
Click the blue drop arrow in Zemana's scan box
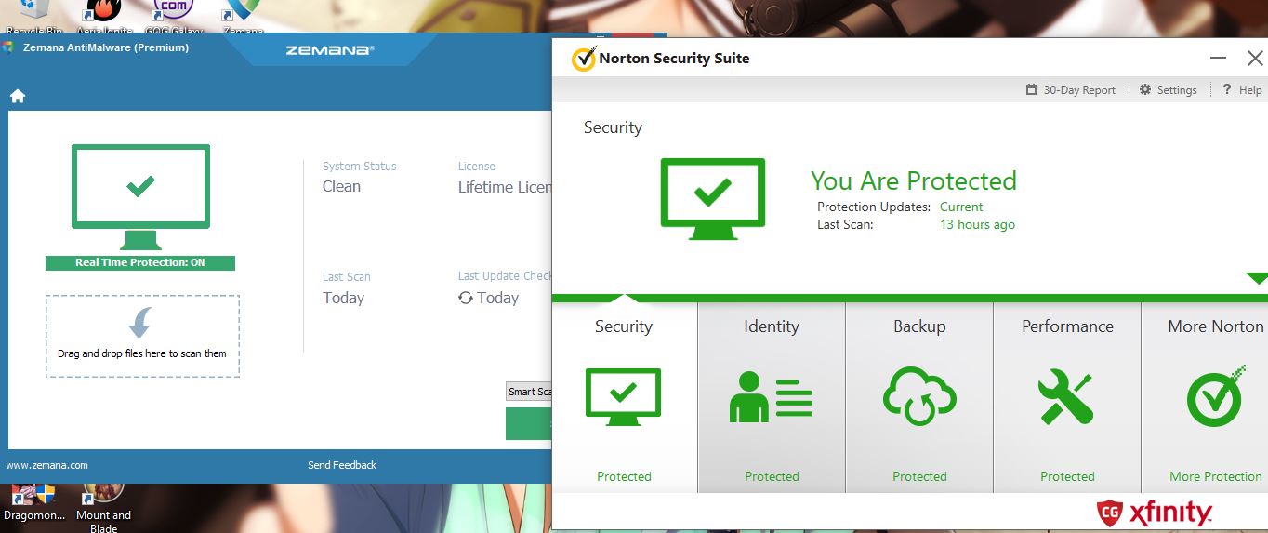pos(141,323)
